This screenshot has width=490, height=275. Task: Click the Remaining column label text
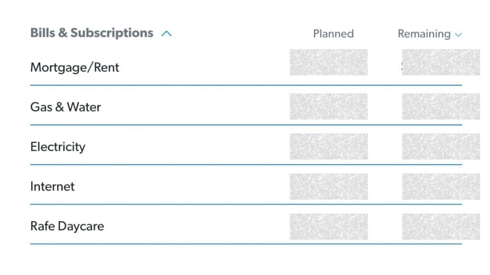[424, 34]
